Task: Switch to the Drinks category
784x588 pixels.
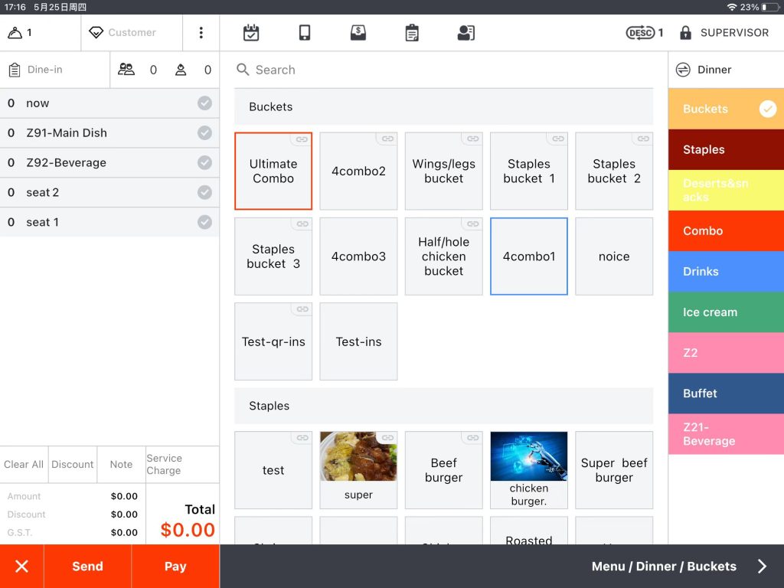Action: (725, 272)
